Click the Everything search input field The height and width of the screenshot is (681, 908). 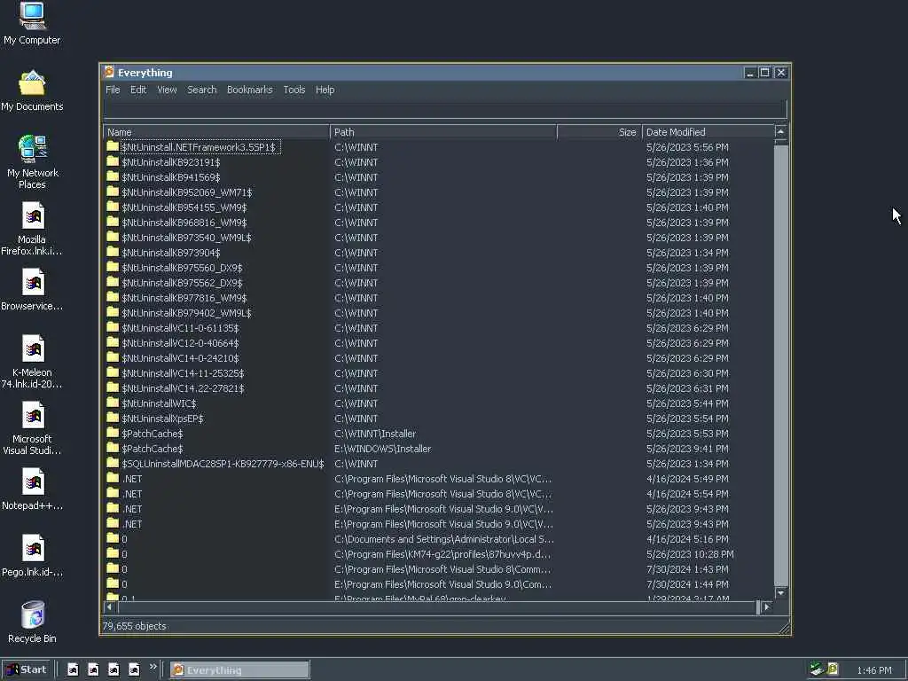click(445, 109)
